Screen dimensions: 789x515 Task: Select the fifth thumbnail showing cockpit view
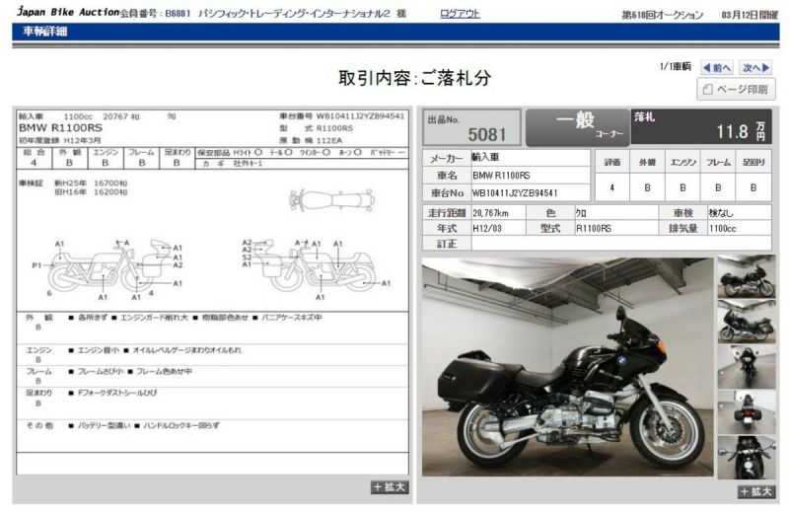746,457
